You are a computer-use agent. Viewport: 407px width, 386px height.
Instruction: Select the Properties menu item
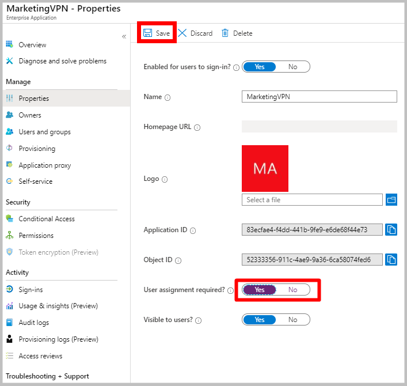pos(66,98)
